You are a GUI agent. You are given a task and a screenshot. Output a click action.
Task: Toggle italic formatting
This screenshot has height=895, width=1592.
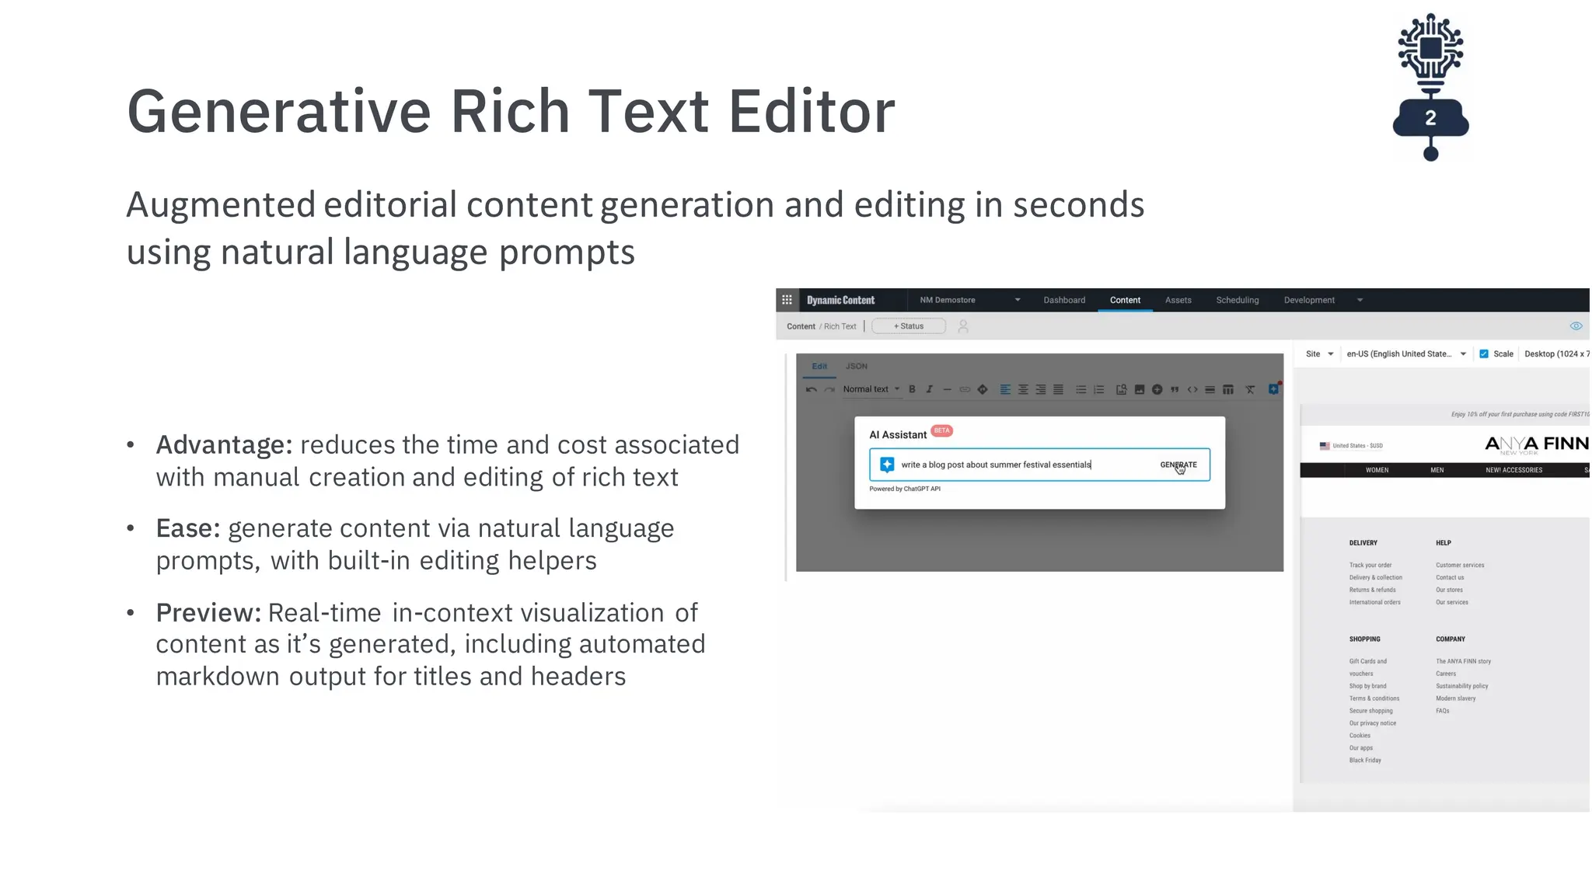(929, 389)
